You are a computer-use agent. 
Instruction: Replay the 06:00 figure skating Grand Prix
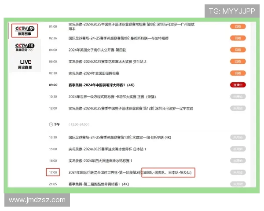[x=238, y=62]
